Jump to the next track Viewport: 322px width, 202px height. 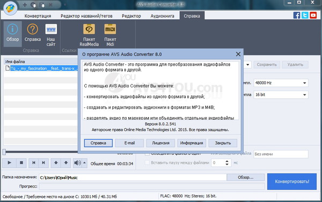click(43, 163)
